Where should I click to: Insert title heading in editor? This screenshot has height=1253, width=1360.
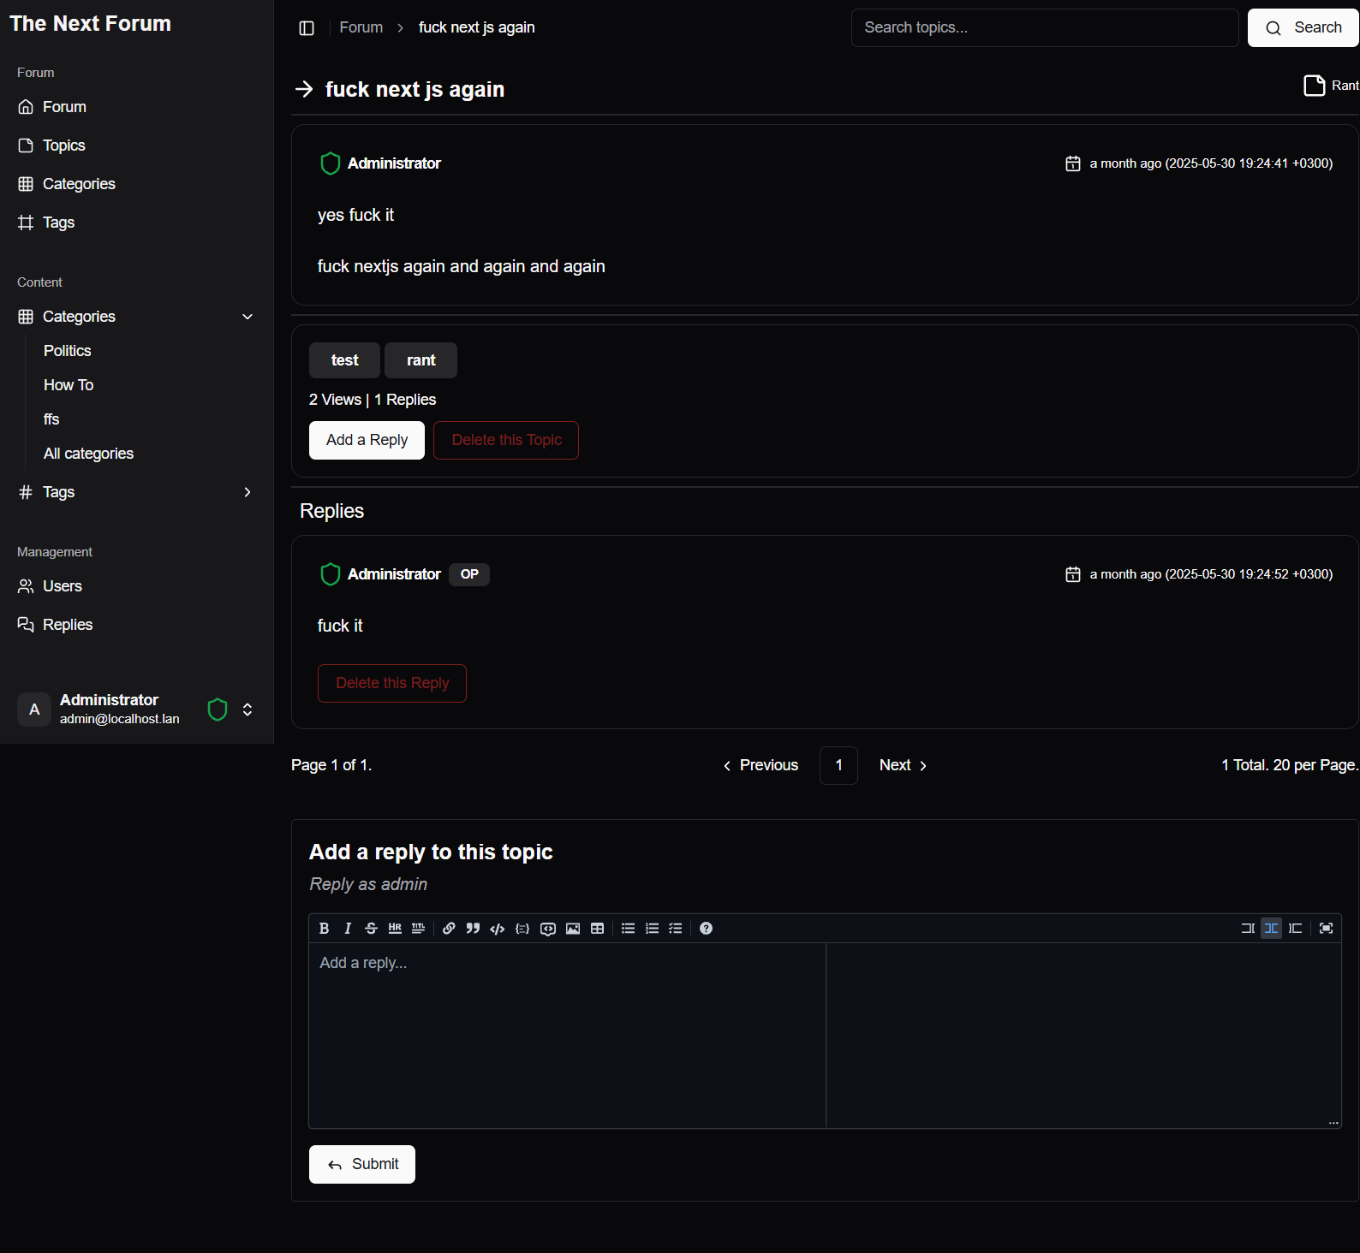click(418, 929)
